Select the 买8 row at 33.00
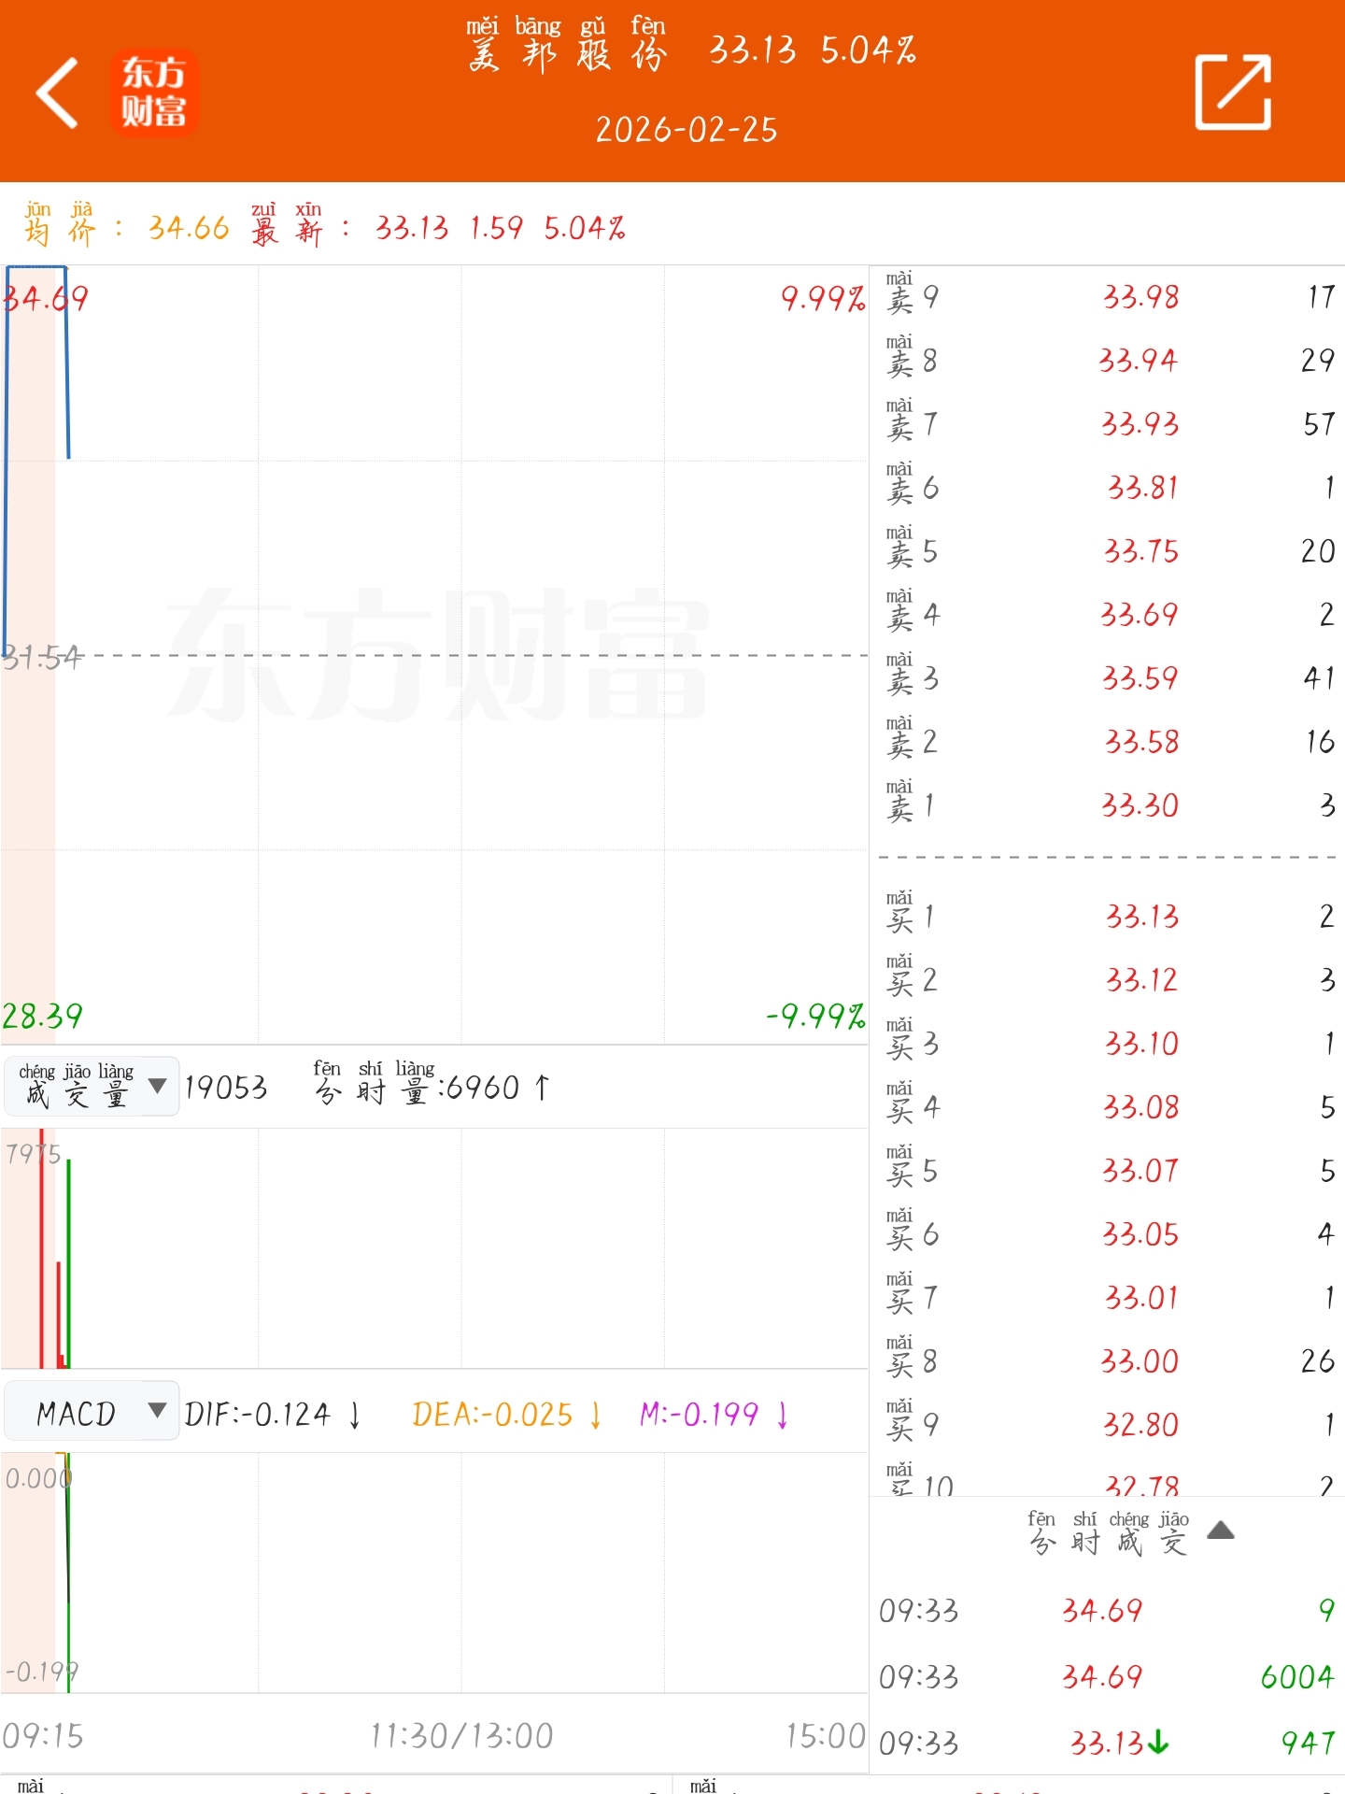Viewport: 1345px width, 1794px height. (x=1108, y=1361)
